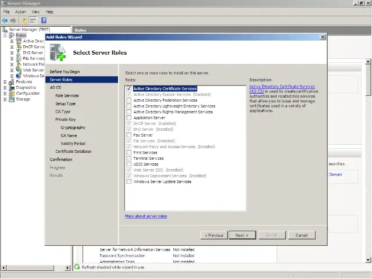The width and height of the screenshot is (372, 279).
Task: Expand the DHCP Server tree node
Action: (x=12, y=47)
